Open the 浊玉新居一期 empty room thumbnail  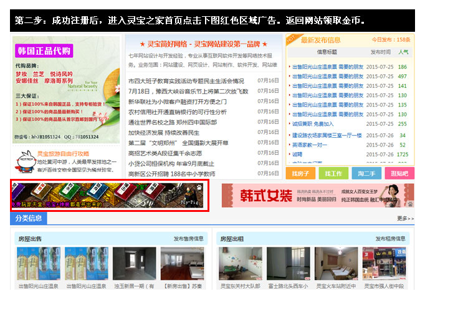pyautogui.click(x=134, y=264)
